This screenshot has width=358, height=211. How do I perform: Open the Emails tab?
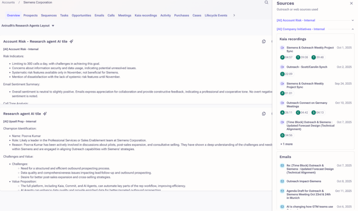click(99, 15)
